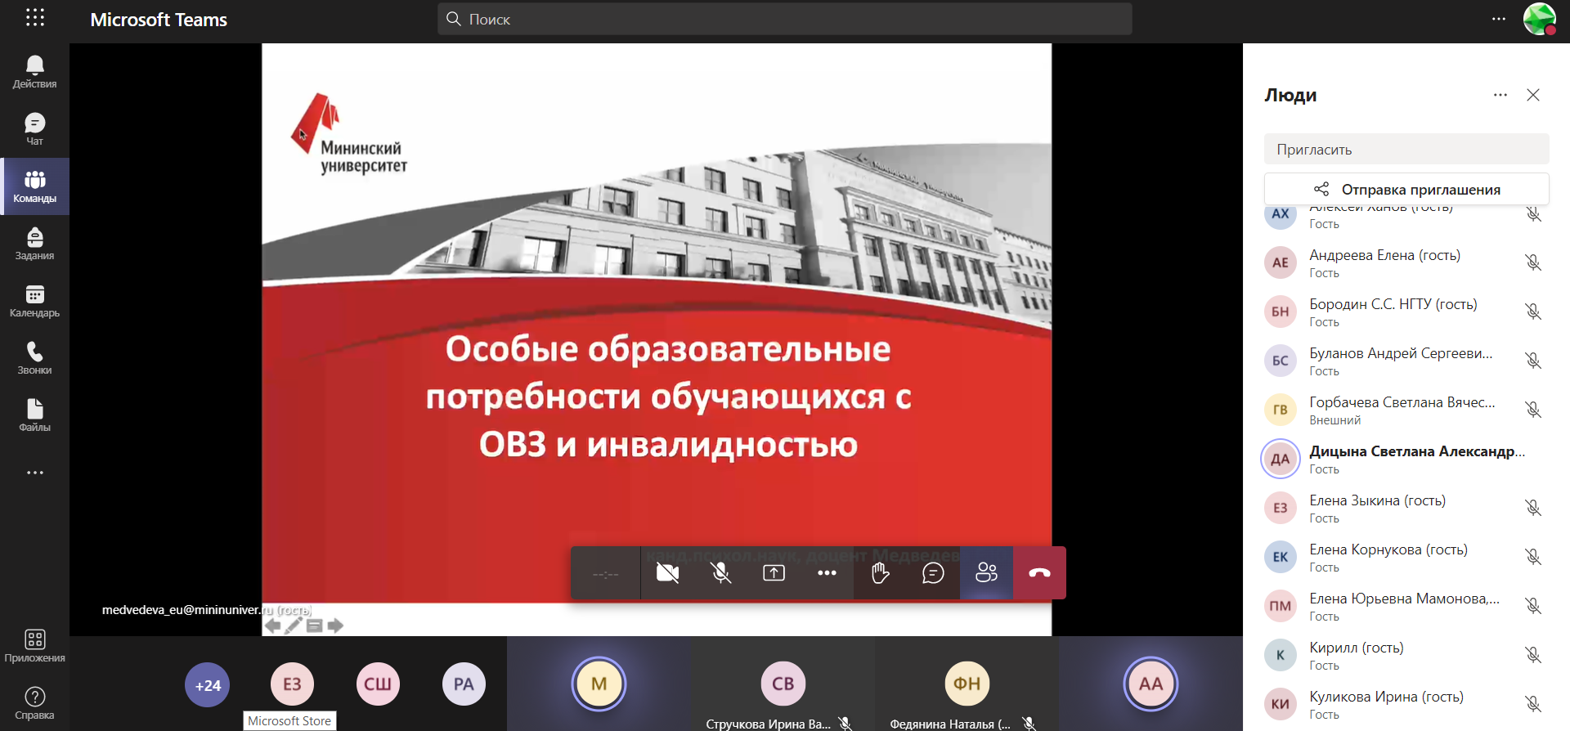Go to next slide arrow

pos(335,626)
